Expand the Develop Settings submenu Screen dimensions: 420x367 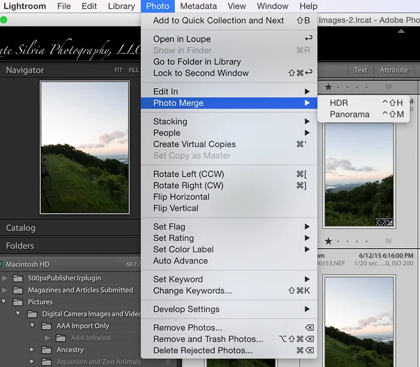click(229, 309)
